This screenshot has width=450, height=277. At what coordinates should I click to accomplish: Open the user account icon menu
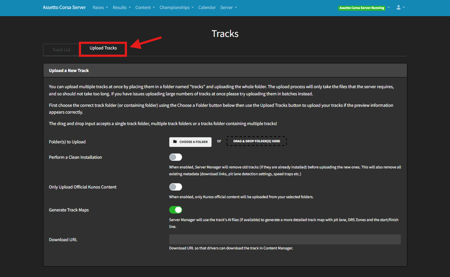tap(401, 7)
